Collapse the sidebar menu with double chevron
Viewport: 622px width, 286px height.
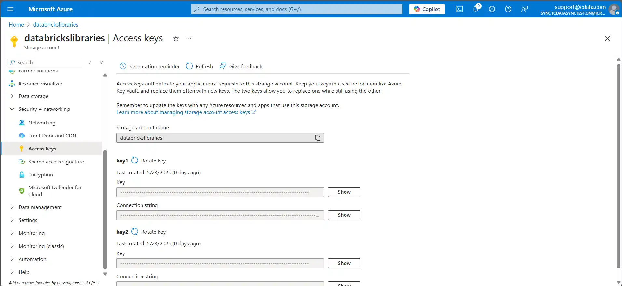102,62
